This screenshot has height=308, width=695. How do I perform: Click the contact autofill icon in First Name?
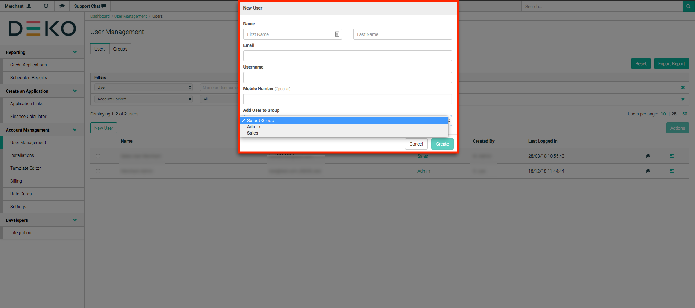coord(337,34)
